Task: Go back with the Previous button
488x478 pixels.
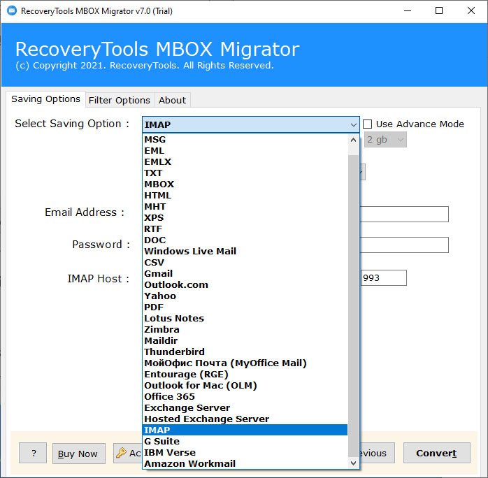Action: (x=378, y=453)
